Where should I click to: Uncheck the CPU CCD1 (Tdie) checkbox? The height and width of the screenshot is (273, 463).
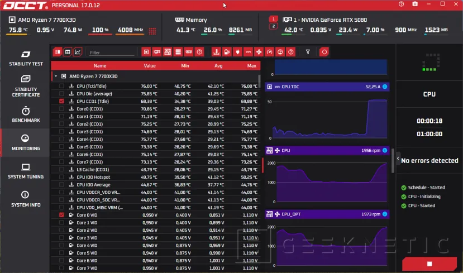click(61, 101)
